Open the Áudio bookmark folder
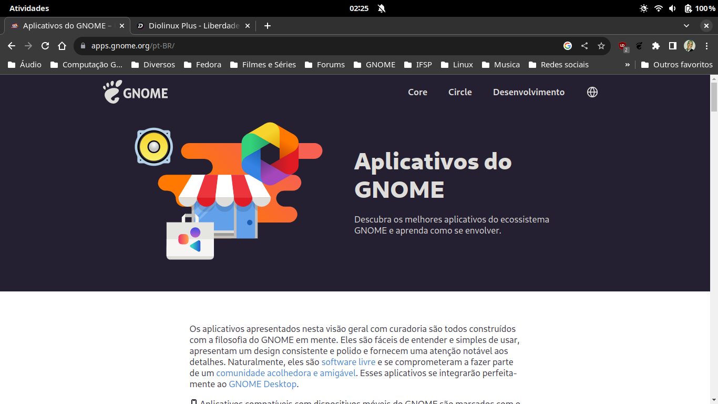 (x=25, y=65)
